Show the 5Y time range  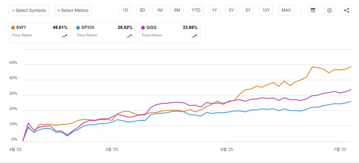point(248,10)
